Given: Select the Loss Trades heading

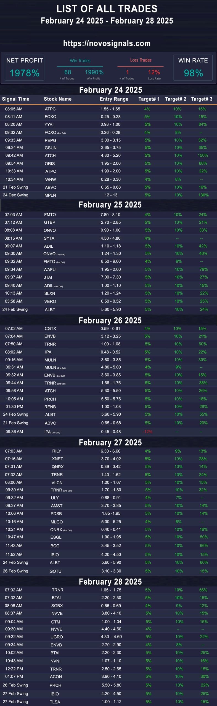Looking at the screenshot, I should [x=141, y=60].
